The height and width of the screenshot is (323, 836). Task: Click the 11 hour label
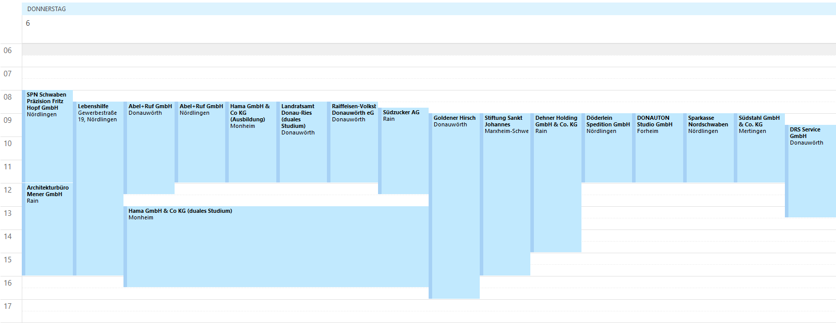[8, 167]
